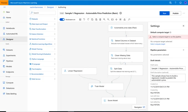Click the delete trash icon in toolbar
This screenshot has height=112, width=188.
(100, 19)
